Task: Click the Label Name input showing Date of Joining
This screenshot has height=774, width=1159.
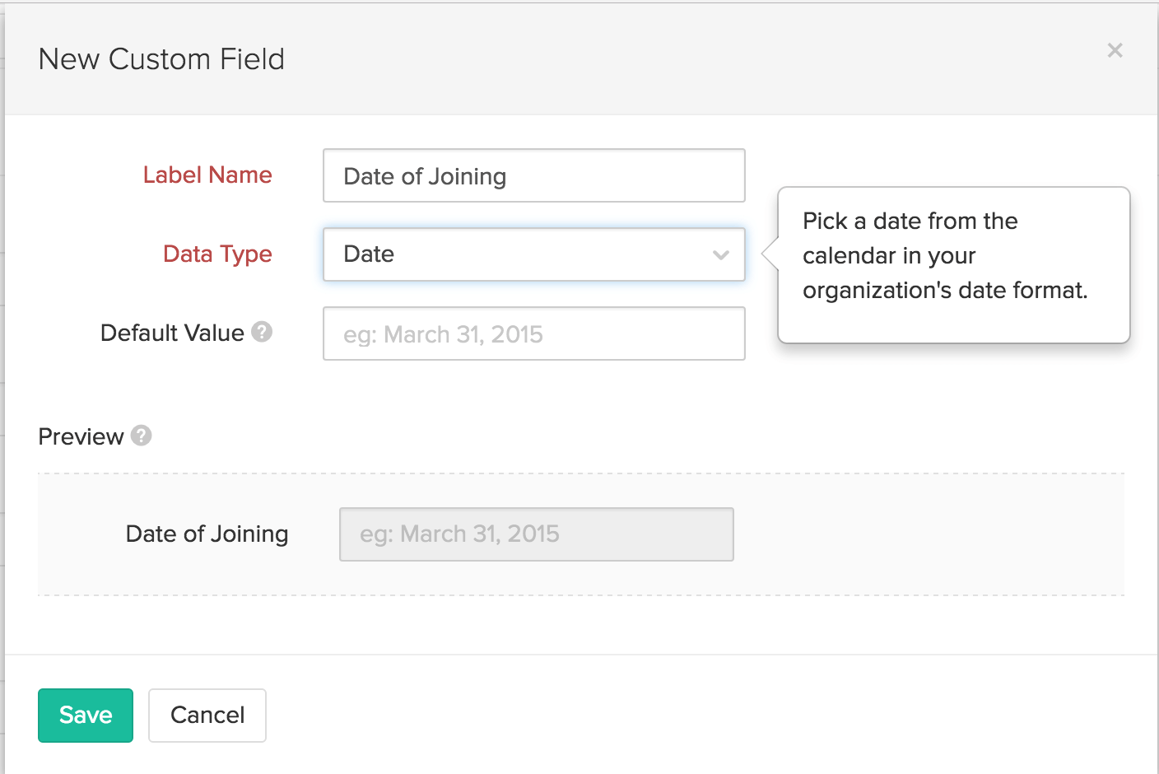Action: pos(533,175)
